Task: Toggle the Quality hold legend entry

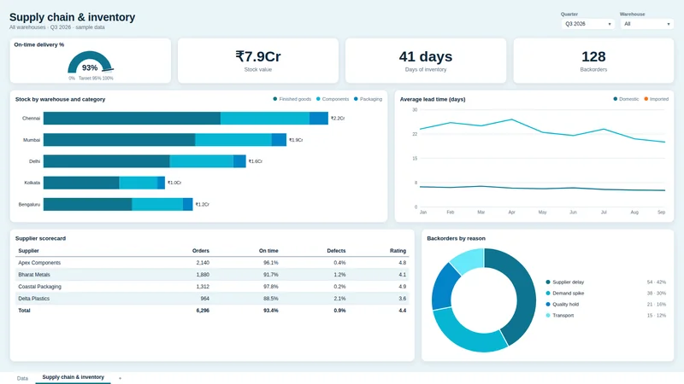Action: point(563,305)
